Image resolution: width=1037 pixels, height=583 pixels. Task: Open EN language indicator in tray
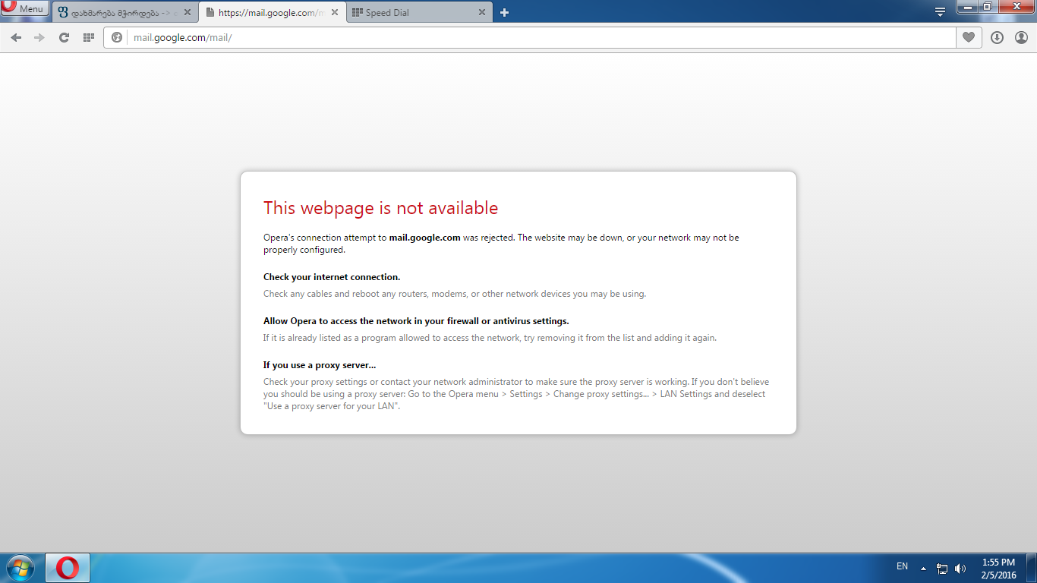tap(902, 566)
